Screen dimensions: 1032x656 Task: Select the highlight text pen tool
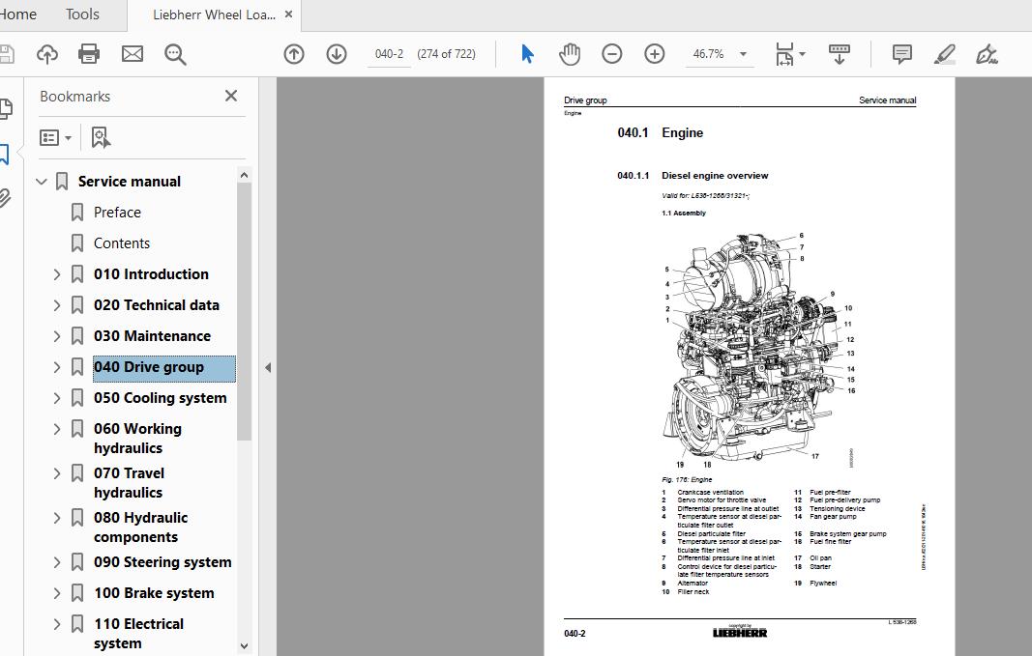tap(944, 54)
